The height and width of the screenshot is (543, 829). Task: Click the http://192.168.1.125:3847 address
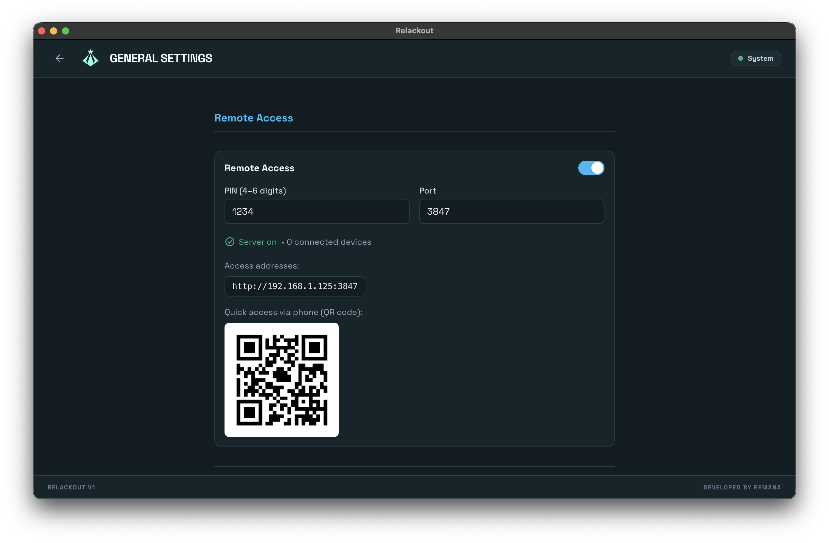tap(295, 286)
